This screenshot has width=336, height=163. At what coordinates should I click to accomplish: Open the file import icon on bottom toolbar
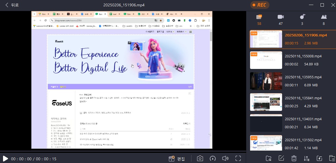(x=319, y=158)
